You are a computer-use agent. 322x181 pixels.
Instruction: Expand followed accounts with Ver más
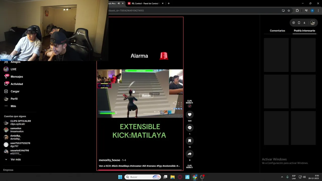16,159
